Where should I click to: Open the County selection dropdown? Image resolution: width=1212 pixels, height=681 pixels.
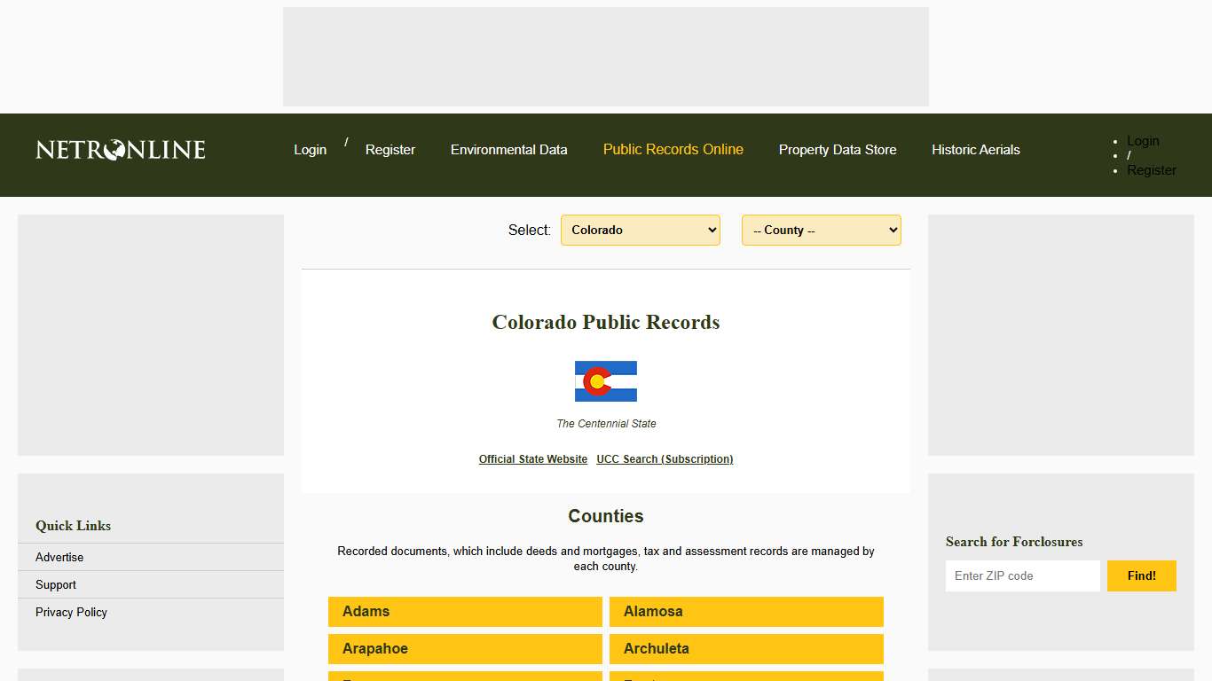[821, 230]
